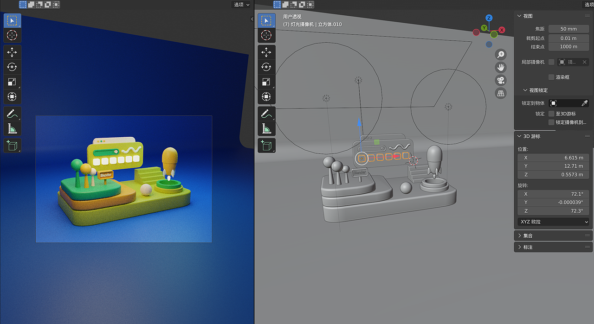The width and height of the screenshot is (594, 324).
Task: Enable subtract selection mode in left viewport header
Action: (40, 5)
